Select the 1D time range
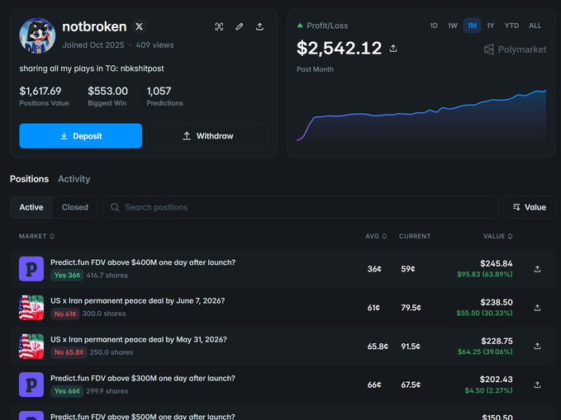Viewport: 561px width, 420px height. click(434, 26)
